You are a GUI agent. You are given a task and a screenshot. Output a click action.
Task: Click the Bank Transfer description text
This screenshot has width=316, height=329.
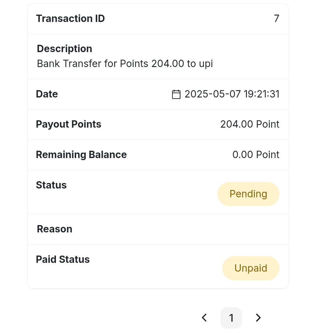point(125,64)
